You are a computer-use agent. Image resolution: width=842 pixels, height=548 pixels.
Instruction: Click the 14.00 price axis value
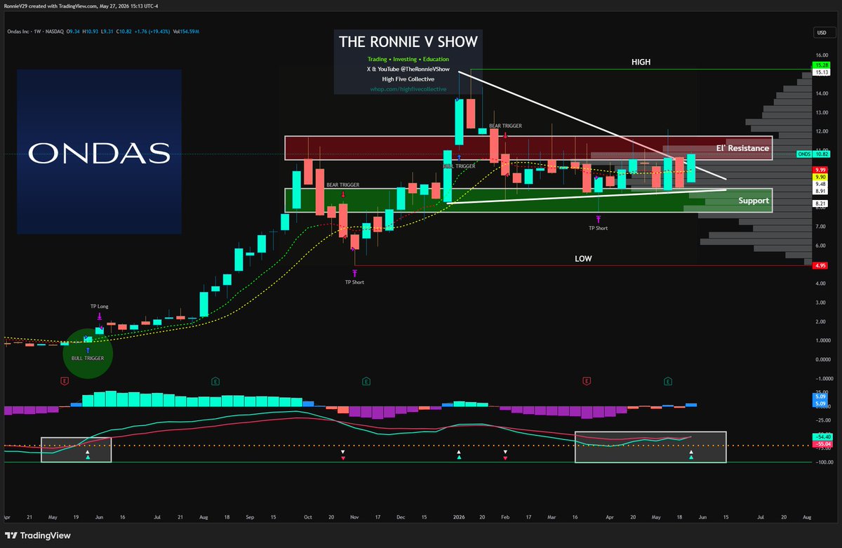tap(820, 93)
